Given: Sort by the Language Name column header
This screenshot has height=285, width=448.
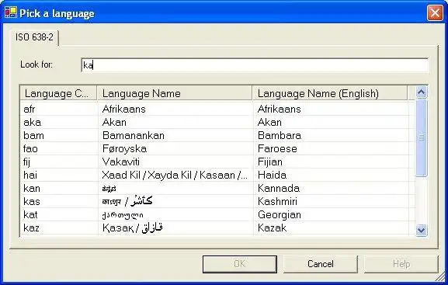Looking at the screenshot, I should pyautogui.click(x=175, y=93).
